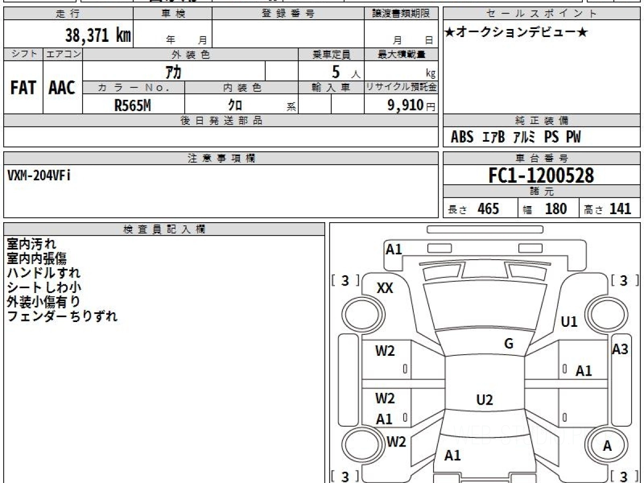
Task: Select the シートしわ小 inspector note
Action: 44,288
